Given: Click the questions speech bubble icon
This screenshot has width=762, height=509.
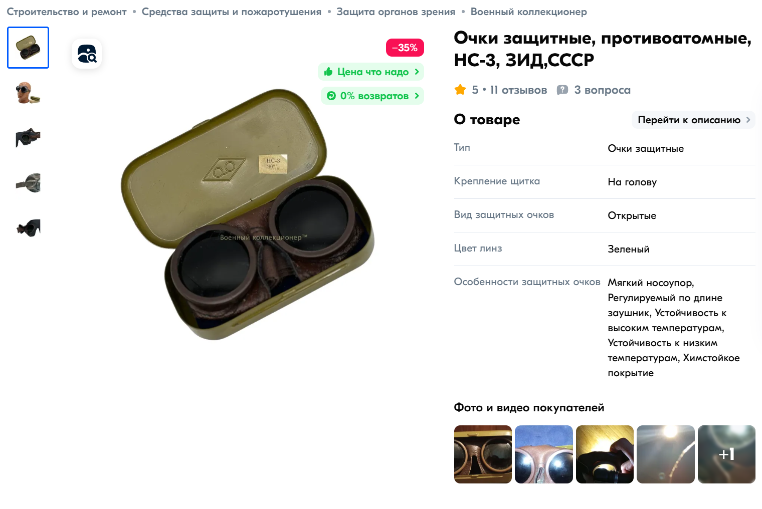Looking at the screenshot, I should (x=562, y=90).
